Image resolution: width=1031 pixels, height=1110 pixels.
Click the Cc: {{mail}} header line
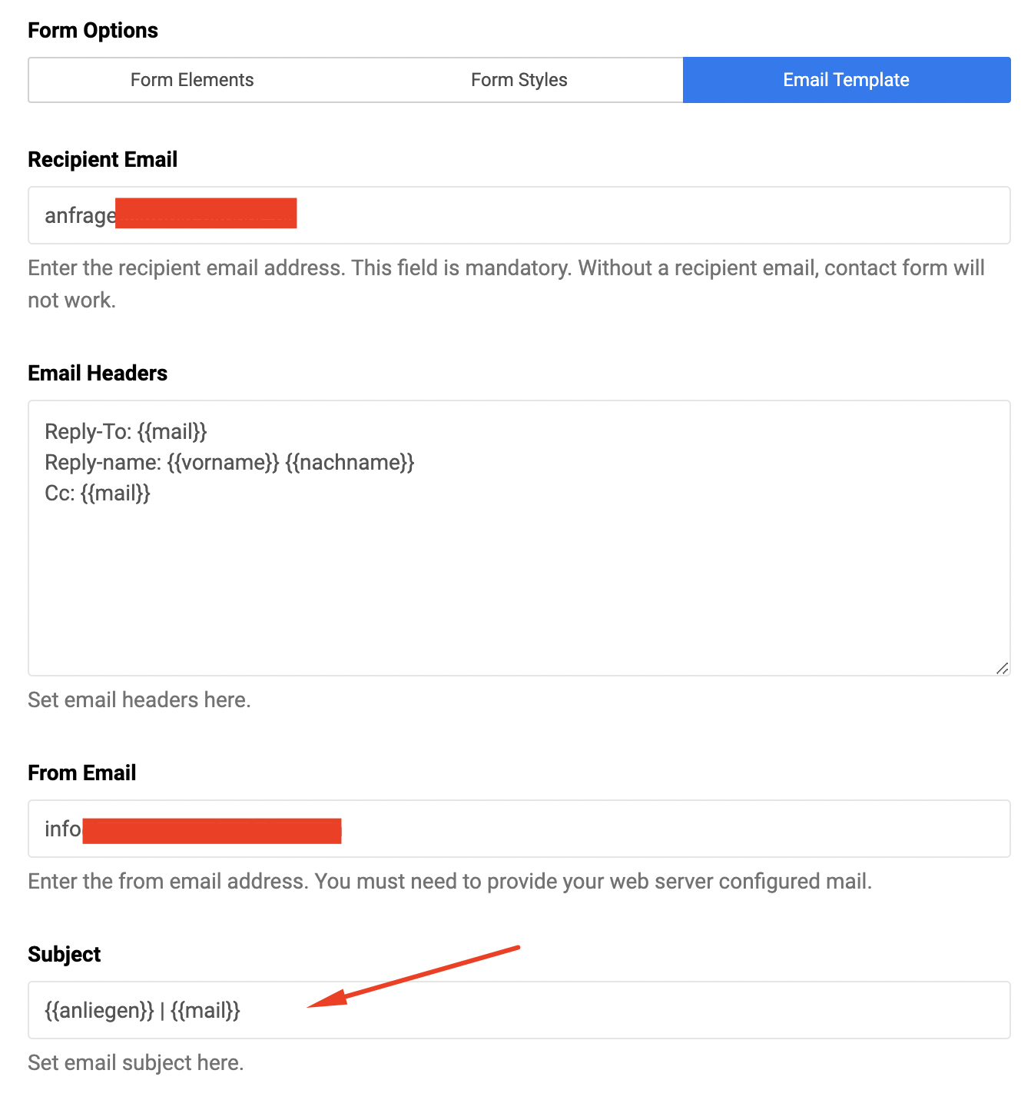[98, 494]
